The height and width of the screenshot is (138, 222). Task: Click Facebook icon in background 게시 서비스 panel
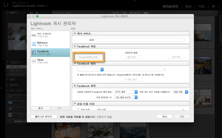tap(10, 109)
